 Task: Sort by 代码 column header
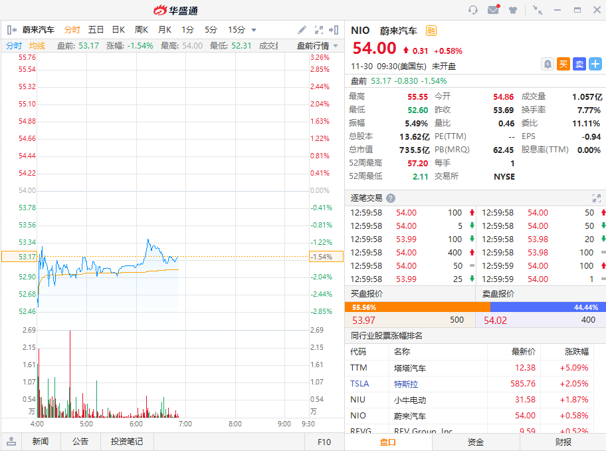coord(358,352)
